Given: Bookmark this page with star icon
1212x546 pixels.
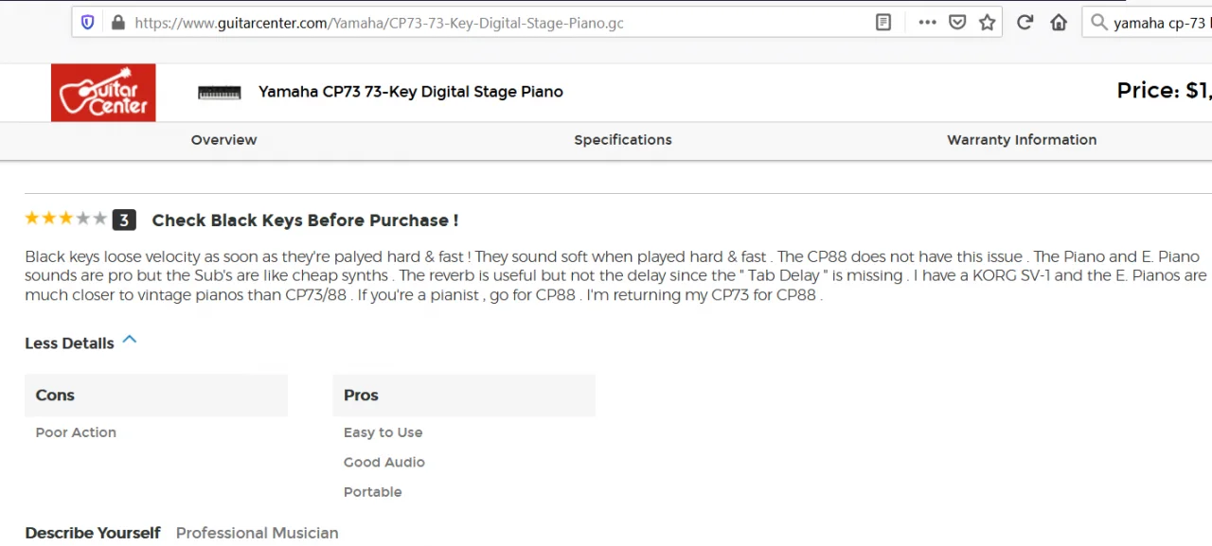Looking at the screenshot, I should 988,23.
